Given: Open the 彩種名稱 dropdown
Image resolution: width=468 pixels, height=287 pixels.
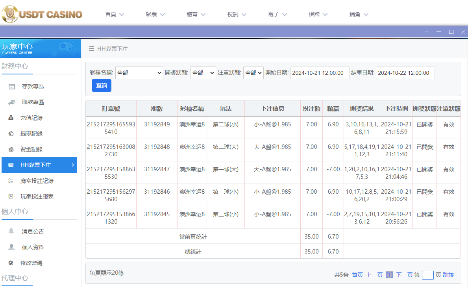Looking at the screenshot, I should [x=139, y=72].
